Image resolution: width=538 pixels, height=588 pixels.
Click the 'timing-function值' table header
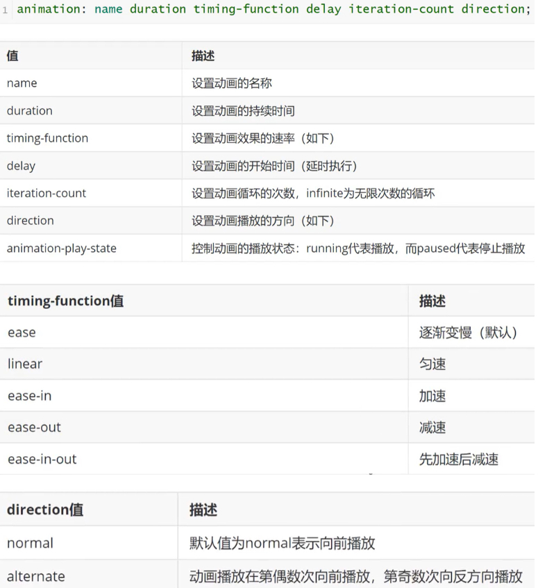(x=66, y=301)
